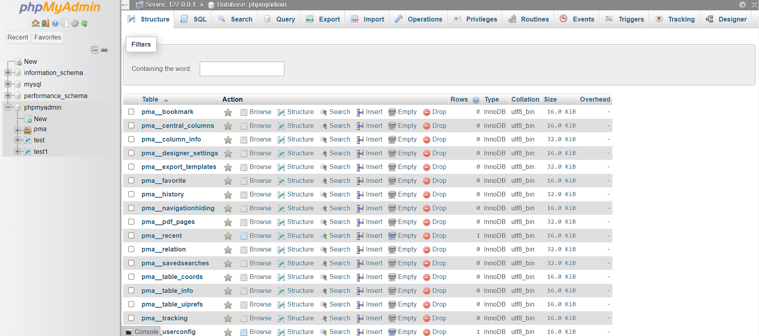The width and height of the screenshot is (759, 336).
Task: Open MySQL documentation page icon in sidebar
Action: pyautogui.click(x=65, y=23)
